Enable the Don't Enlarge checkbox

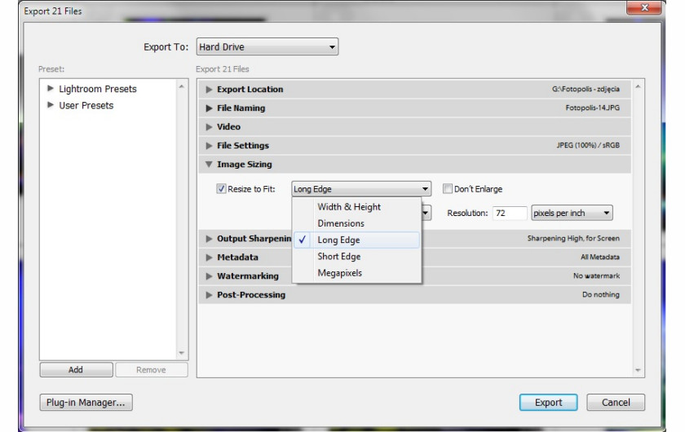pos(448,189)
